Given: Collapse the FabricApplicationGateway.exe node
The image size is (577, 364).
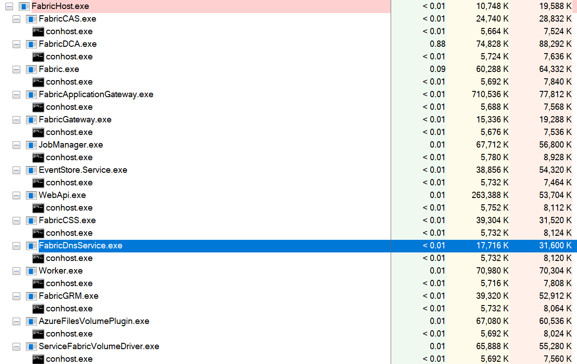Looking at the screenshot, I should pos(16,94).
